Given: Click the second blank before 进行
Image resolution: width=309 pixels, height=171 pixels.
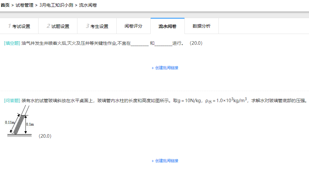Looking at the screenshot, I should (x=163, y=43).
